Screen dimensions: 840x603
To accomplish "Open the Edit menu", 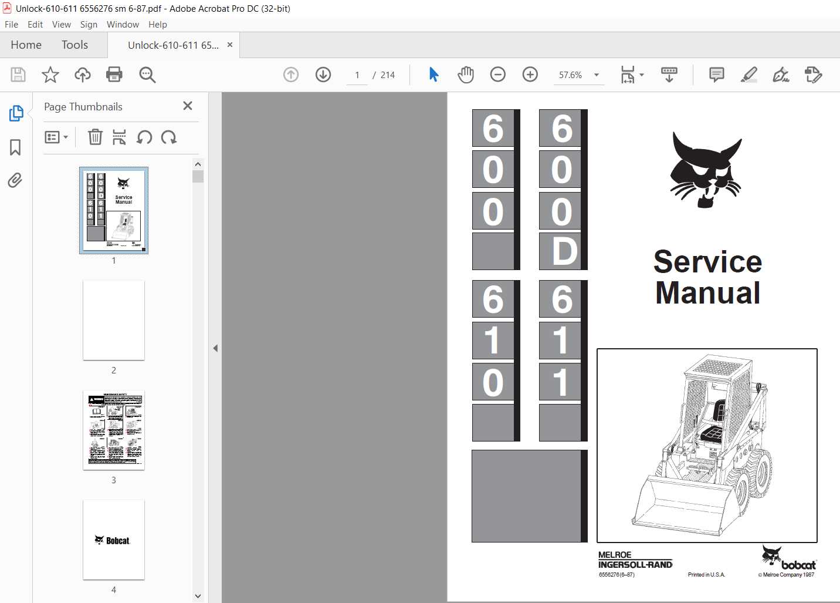I will pos(35,24).
